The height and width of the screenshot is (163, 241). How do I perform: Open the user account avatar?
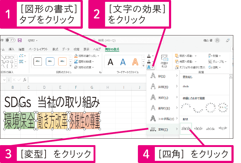(x=217, y=40)
